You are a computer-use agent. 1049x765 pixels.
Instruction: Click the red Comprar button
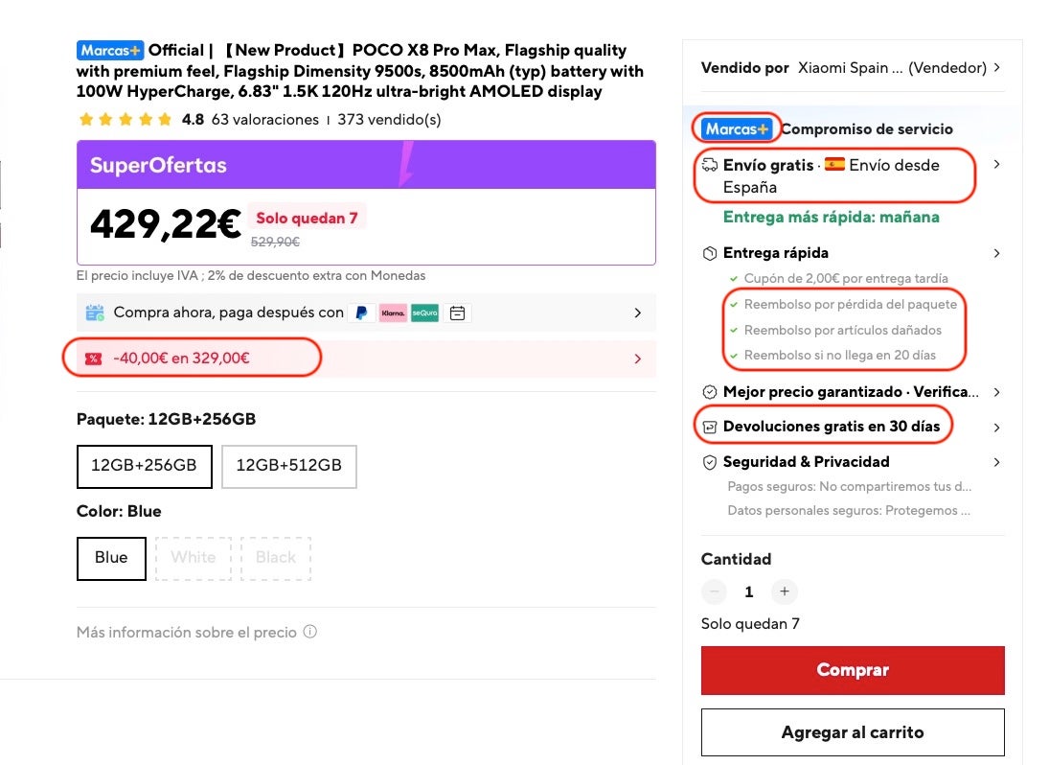coord(852,670)
